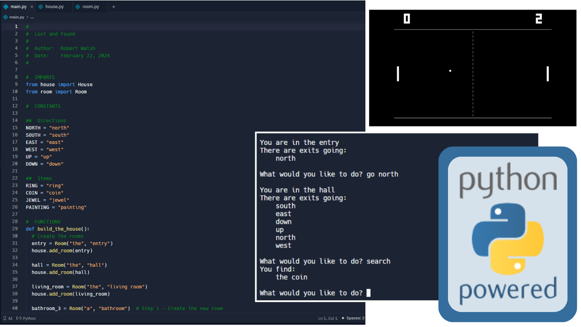The image size is (581, 327).
Task: Click the "def build_the_house():" line
Action: [x=58, y=229]
